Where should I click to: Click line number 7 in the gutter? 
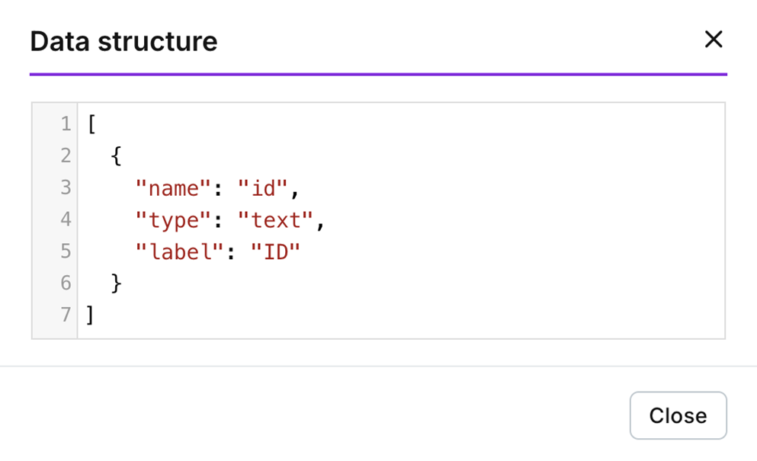(x=65, y=315)
